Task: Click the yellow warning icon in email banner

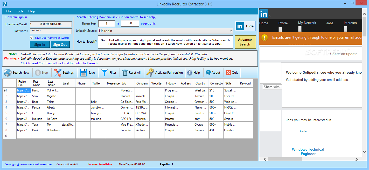Action: [x=264, y=37]
